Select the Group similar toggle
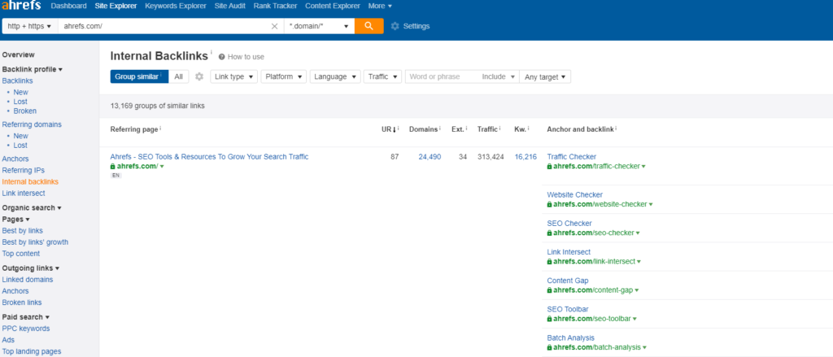 click(x=139, y=76)
